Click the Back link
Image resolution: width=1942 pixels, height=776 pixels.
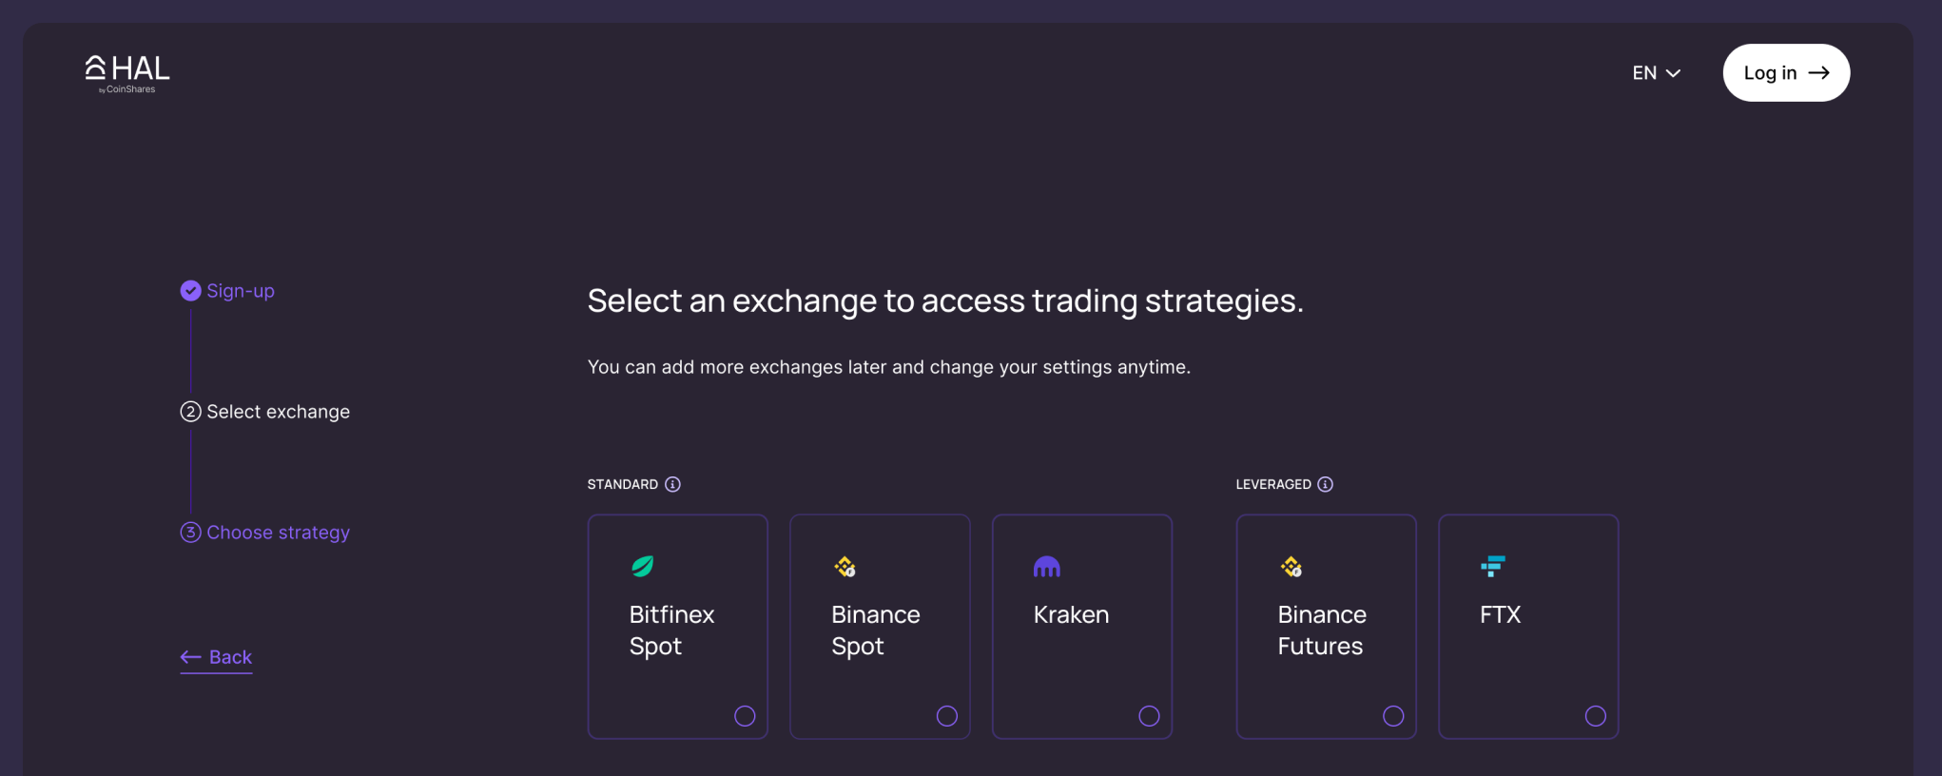[x=216, y=656]
